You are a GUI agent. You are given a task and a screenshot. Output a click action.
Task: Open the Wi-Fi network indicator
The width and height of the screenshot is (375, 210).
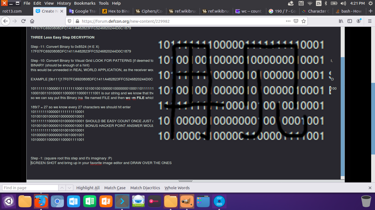(310, 3)
